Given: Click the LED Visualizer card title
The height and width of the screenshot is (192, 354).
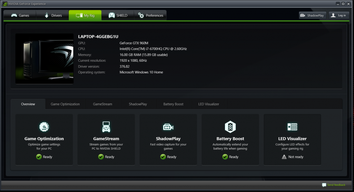Looking at the screenshot, I should click(292, 139).
